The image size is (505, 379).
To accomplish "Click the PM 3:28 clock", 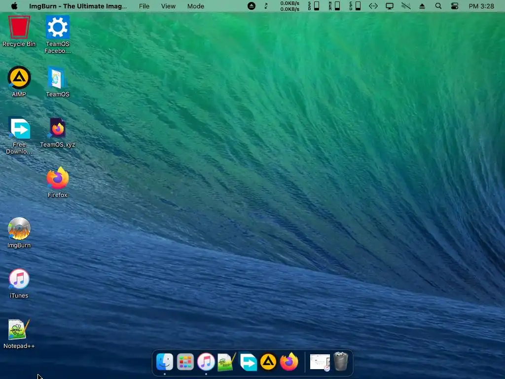I will [x=481, y=6].
